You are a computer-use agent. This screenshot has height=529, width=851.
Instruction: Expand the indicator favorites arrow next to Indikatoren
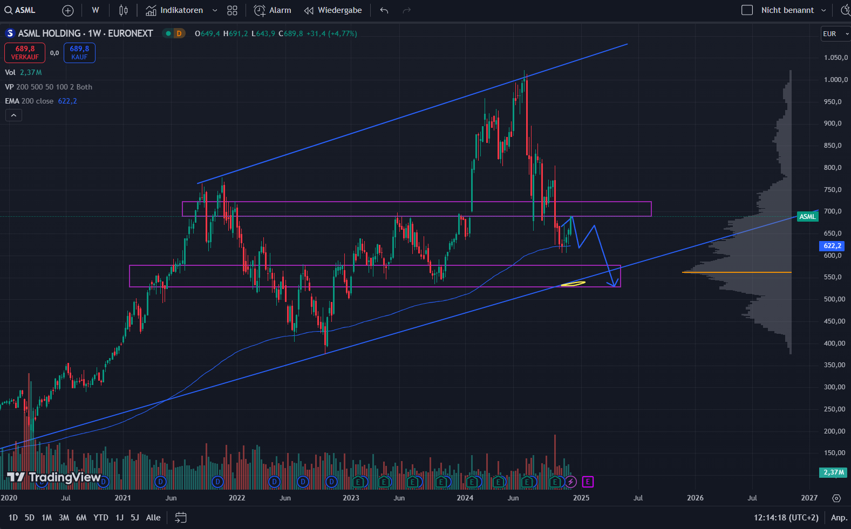coord(215,10)
